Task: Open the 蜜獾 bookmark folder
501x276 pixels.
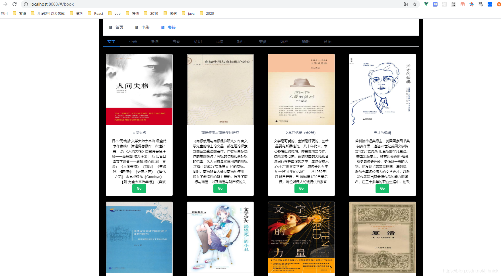Action: point(19,13)
